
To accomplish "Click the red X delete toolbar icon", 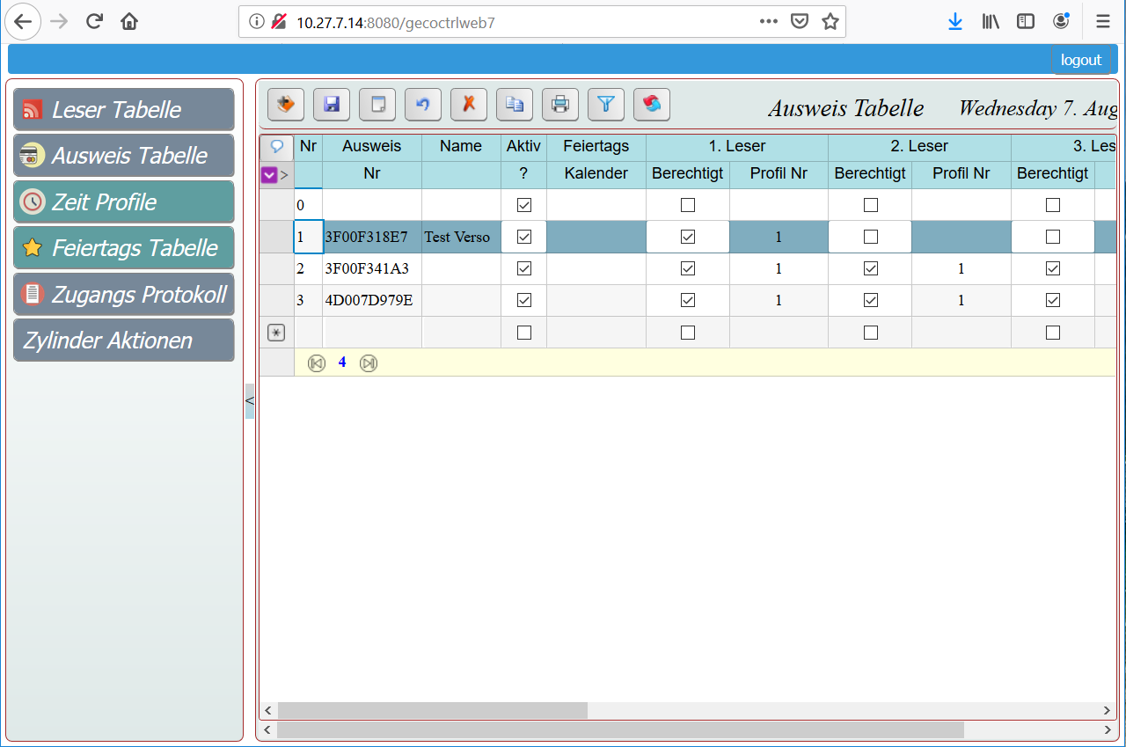I will click(x=469, y=105).
